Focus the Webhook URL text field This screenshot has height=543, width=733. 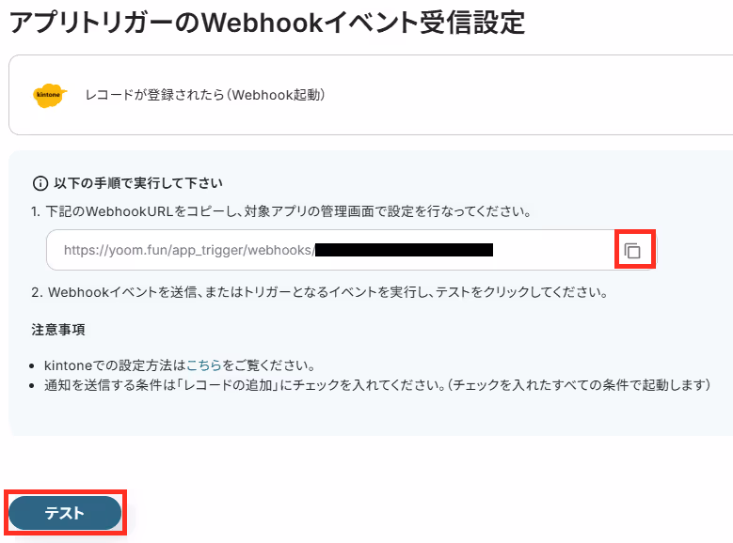tap(351, 250)
